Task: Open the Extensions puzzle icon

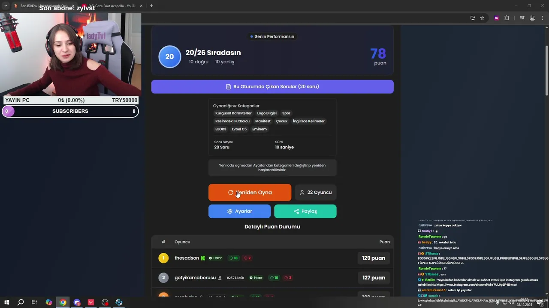Action: pyautogui.click(x=507, y=18)
